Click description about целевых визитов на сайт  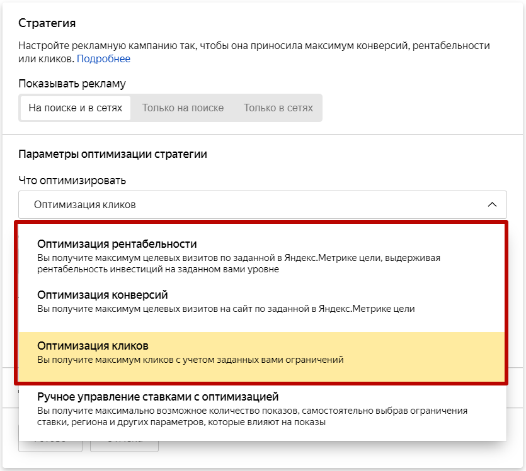tap(226, 309)
